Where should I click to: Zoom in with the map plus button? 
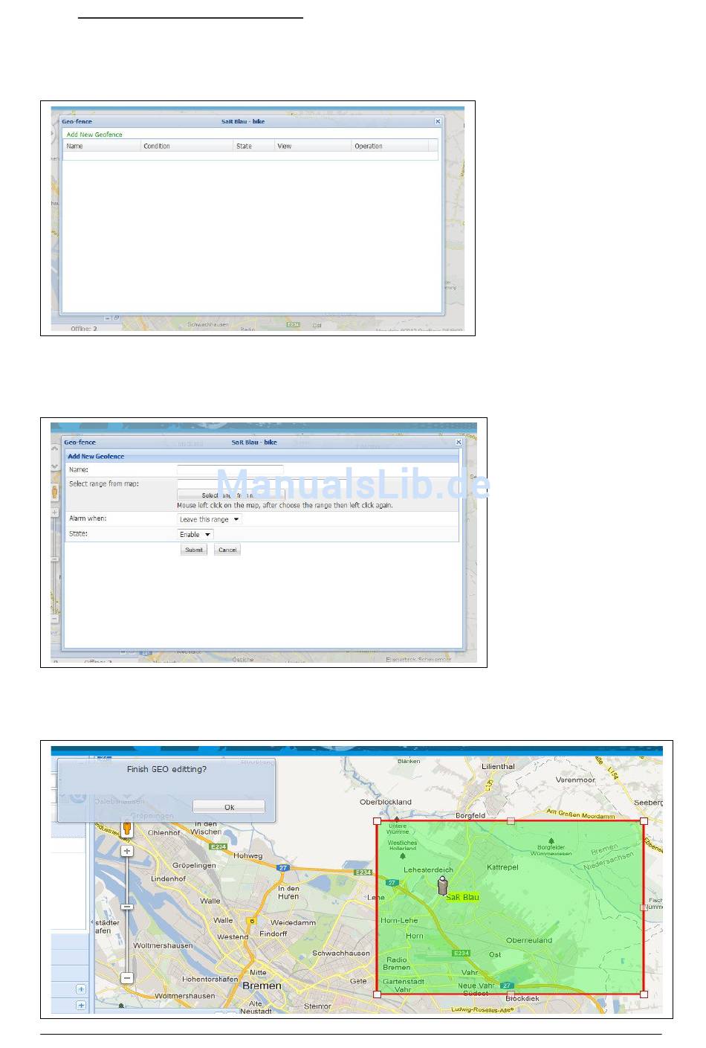click(x=127, y=850)
